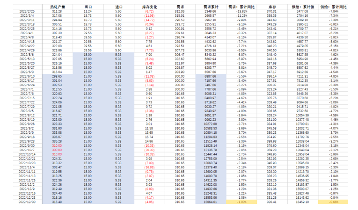Select the date cell 2022/6/10
This screenshot has width=358, height=210.
tap(27, 76)
